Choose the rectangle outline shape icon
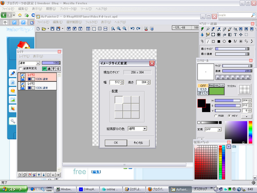Image resolution: width=257 pixels, height=193 pixels. 213,41
